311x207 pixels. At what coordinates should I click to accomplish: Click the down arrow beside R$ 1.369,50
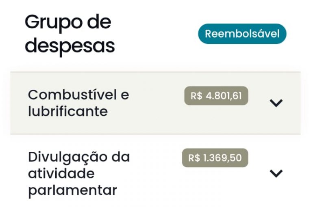[276, 173]
